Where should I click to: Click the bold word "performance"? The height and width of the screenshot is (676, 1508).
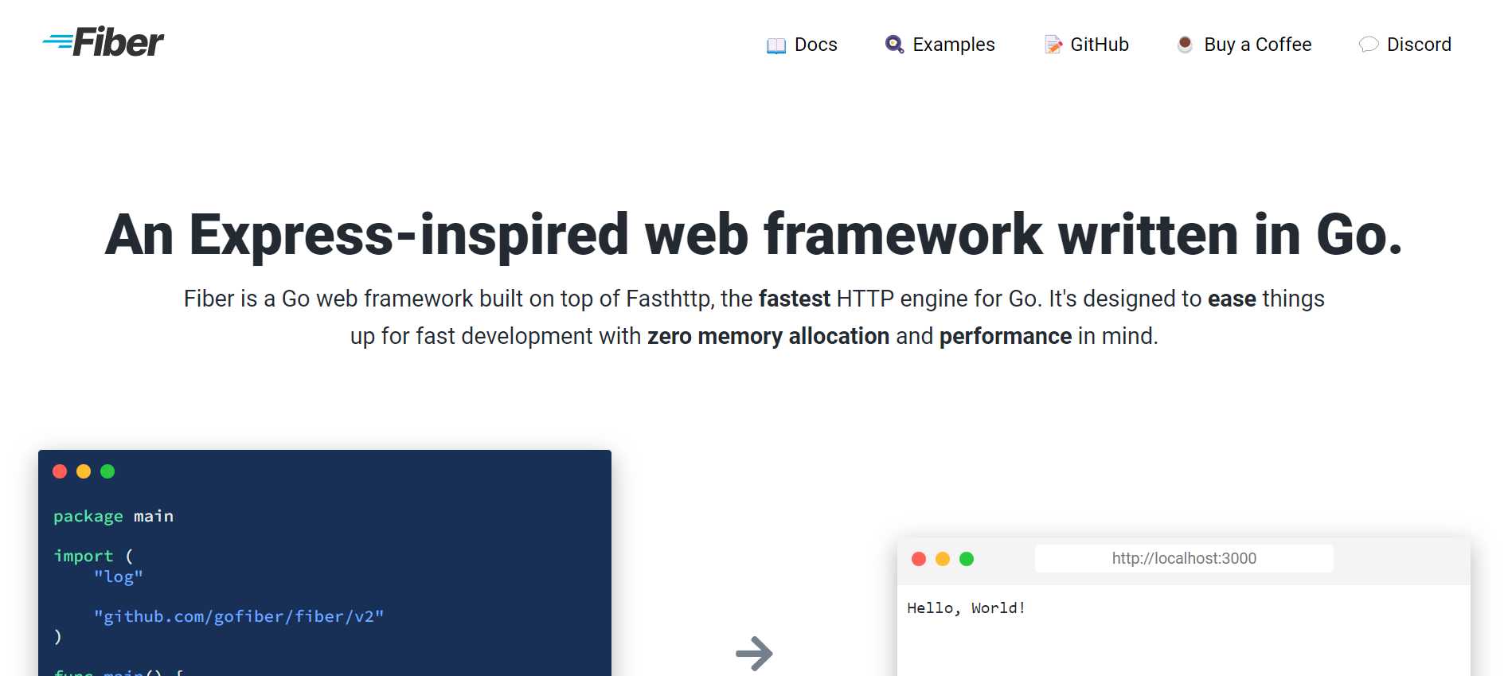[x=1006, y=336]
